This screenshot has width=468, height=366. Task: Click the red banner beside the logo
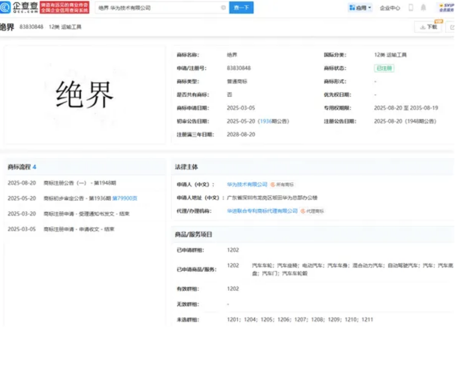pyautogui.click(x=64, y=8)
